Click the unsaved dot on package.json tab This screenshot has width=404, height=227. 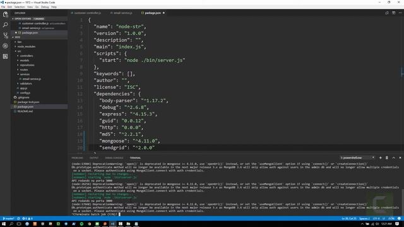163,13
